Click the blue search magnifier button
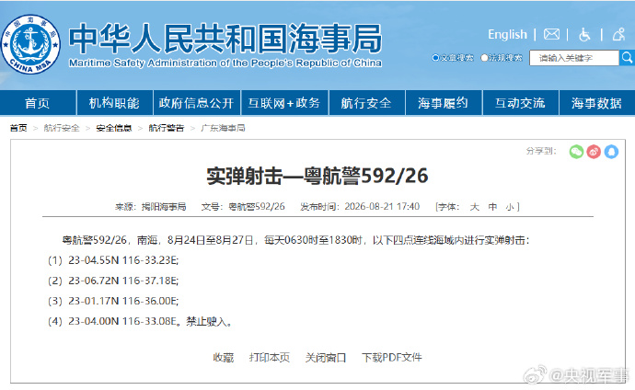Image resolution: width=635 pixels, height=390 pixels. pyautogui.click(x=627, y=58)
